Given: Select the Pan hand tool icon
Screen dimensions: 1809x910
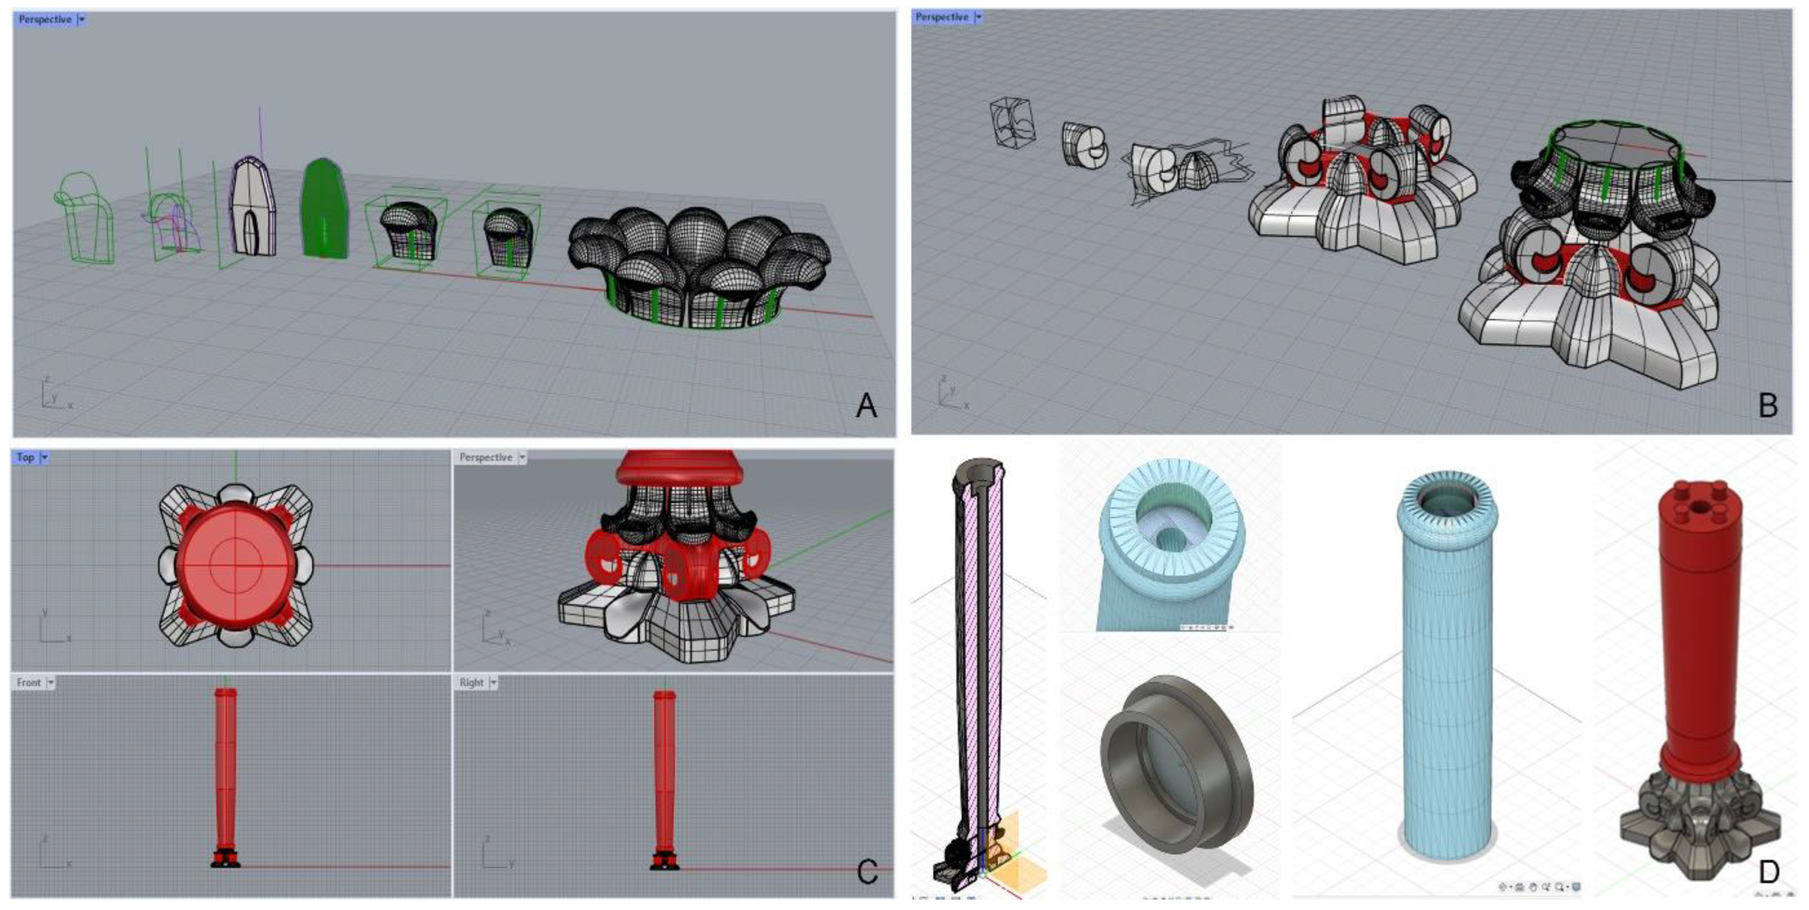Looking at the screenshot, I should pos(1534,888).
